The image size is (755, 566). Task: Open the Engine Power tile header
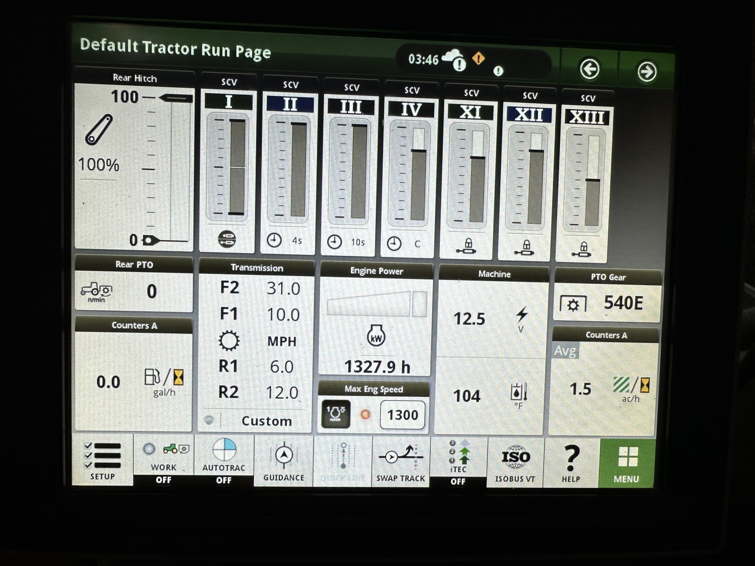376,271
